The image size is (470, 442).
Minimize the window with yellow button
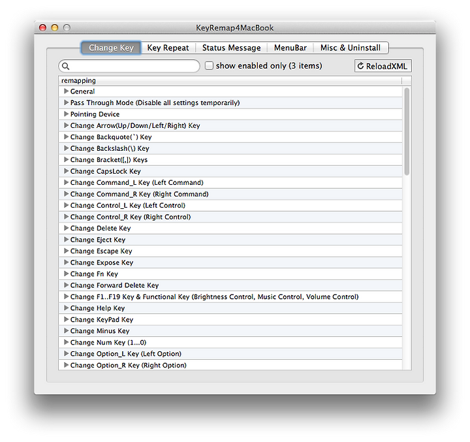point(55,28)
